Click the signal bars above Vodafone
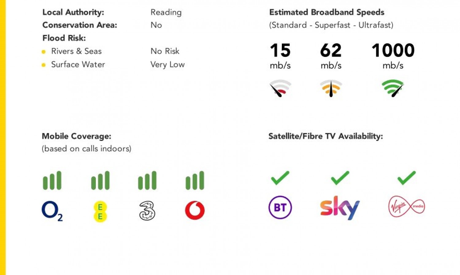The image size is (460, 275). click(195, 180)
